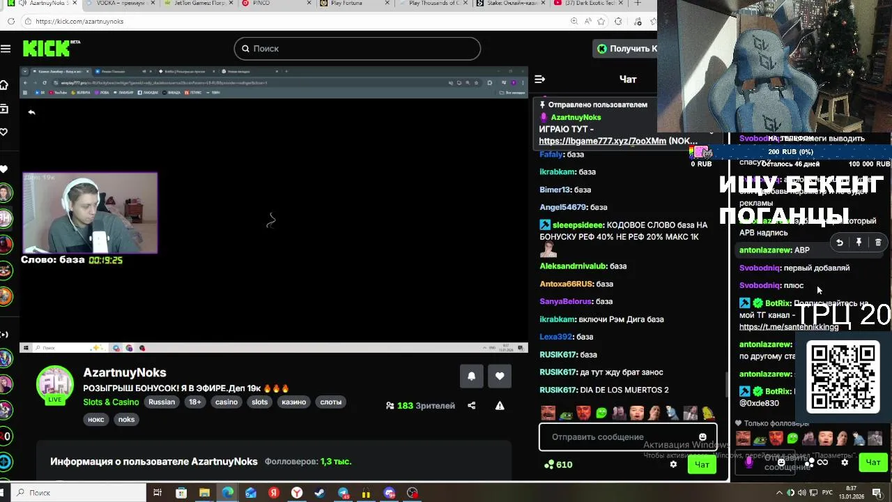The width and height of the screenshot is (892, 502).
Task: Open Microsoft Edge from the taskbar
Action: (228, 493)
